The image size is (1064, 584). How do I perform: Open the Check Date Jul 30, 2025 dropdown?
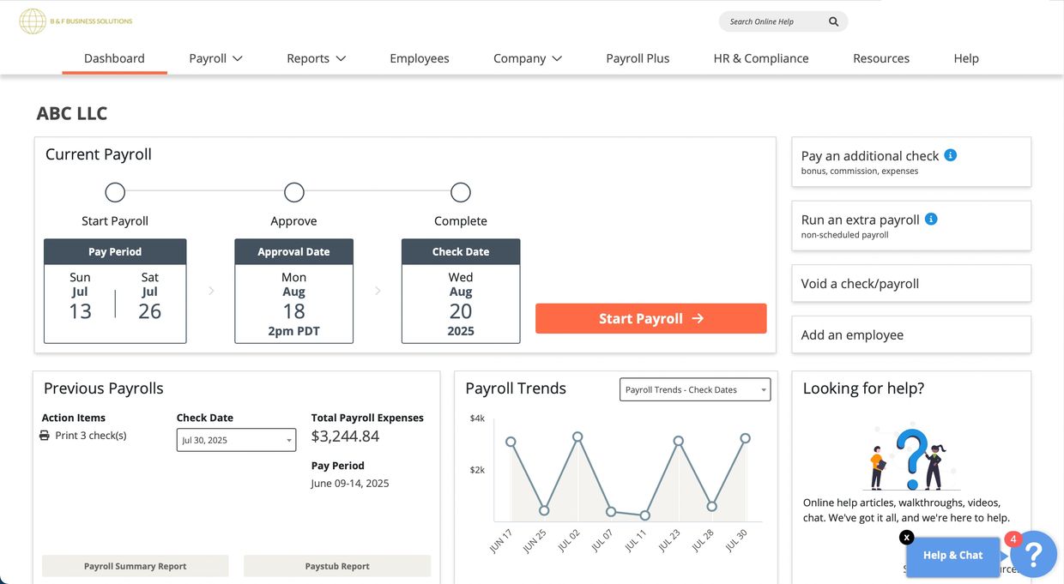point(236,440)
